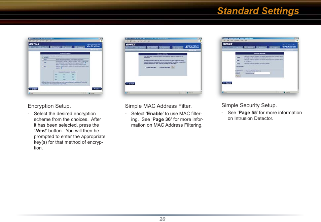Screen dimensions: 321x222
Task: Select No Security radio option
Action: (x=237, y=66)
